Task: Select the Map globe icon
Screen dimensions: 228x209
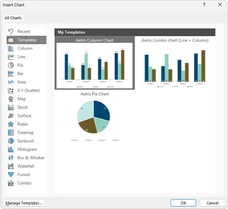Action: click(11, 99)
